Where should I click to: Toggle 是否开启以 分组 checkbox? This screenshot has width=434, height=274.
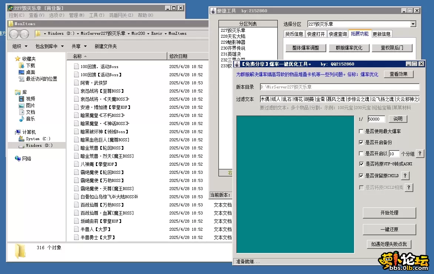361,153
